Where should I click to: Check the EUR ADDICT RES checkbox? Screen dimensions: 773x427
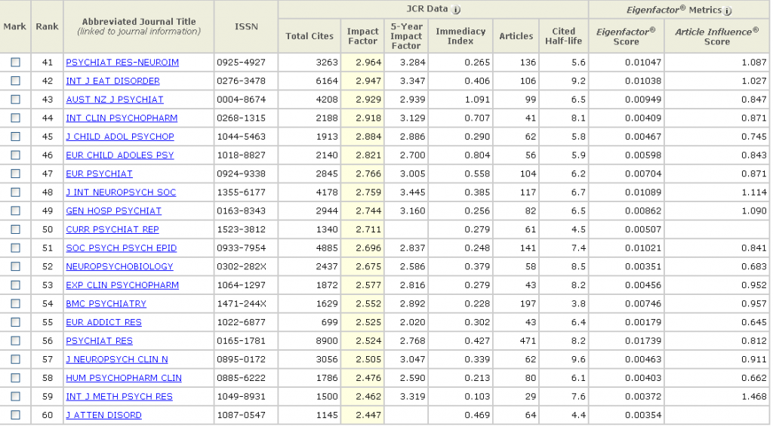(15, 322)
